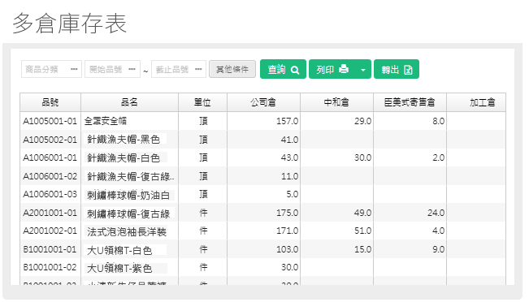Click the export file icon on 轉出
Viewport: 529px width, 302px height.
pyautogui.click(x=408, y=70)
